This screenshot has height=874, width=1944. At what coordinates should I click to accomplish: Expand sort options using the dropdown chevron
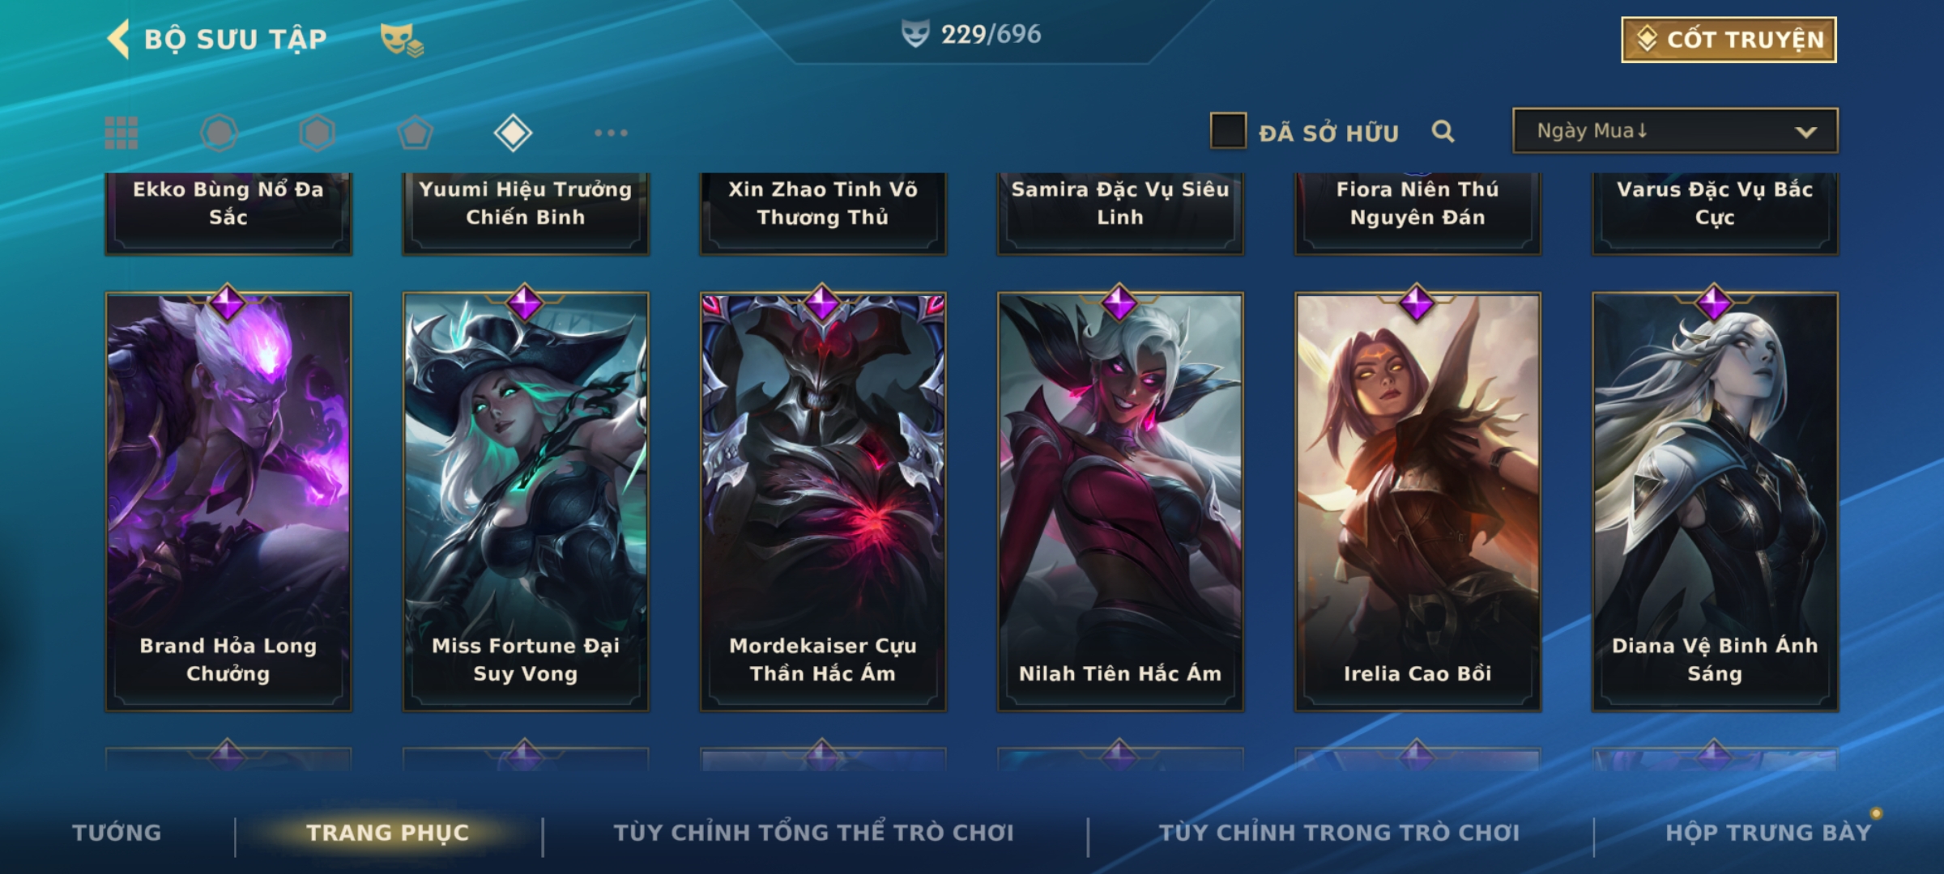coord(1805,132)
